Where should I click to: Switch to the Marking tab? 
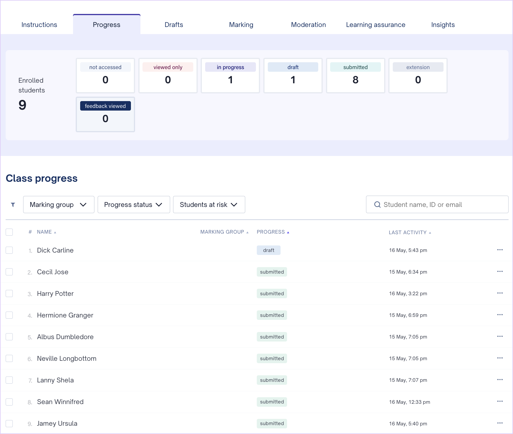pyautogui.click(x=241, y=25)
